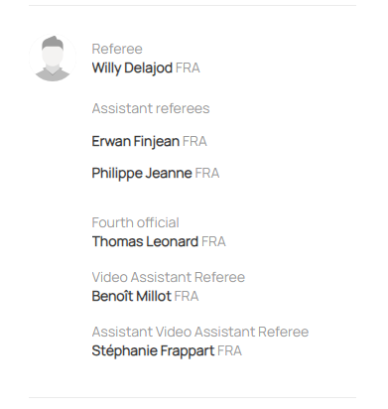Image resolution: width=388 pixels, height=409 pixels.
Task: Open fourth official Thomas Leonard
Action: point(145,241)
